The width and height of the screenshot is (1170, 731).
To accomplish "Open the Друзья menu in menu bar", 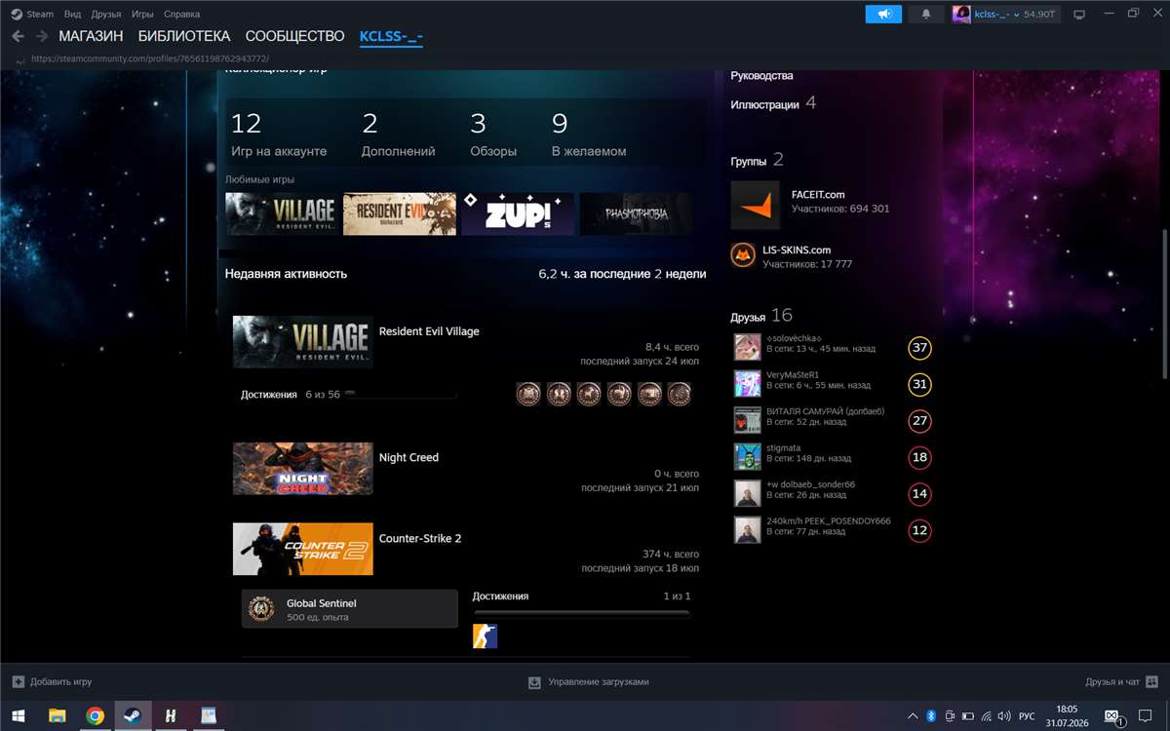I will [x=106, y=14].
